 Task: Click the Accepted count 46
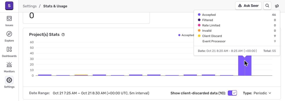click(274, 15)
